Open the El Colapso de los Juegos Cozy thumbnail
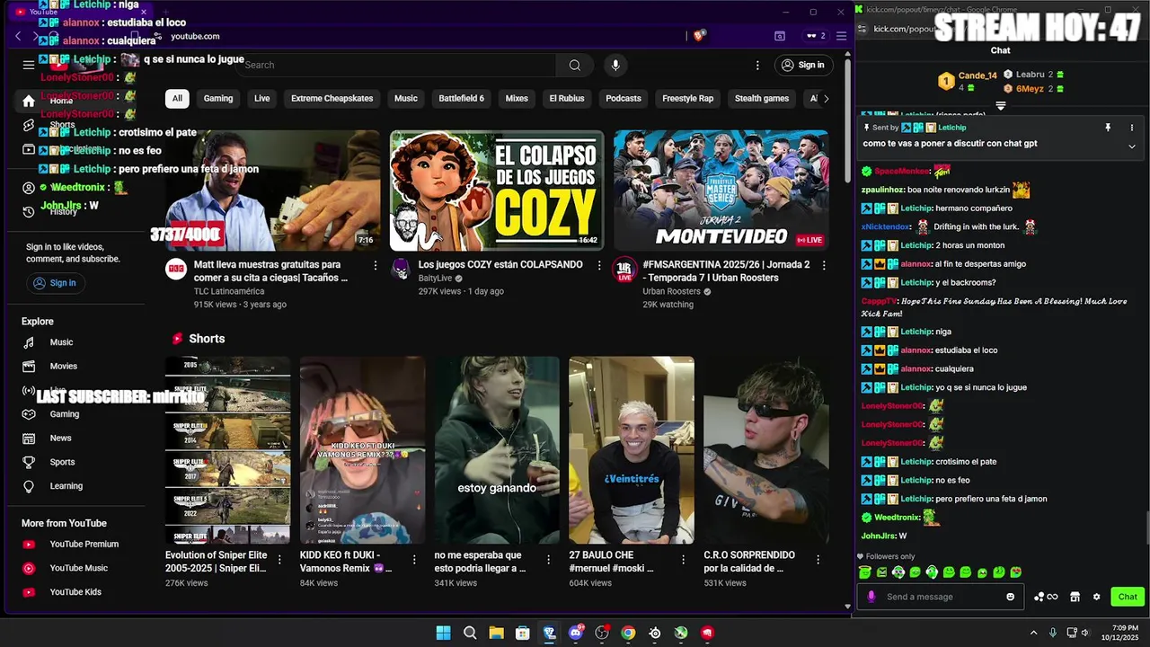This screenshot has height=647, width=1150. point(497,191)
